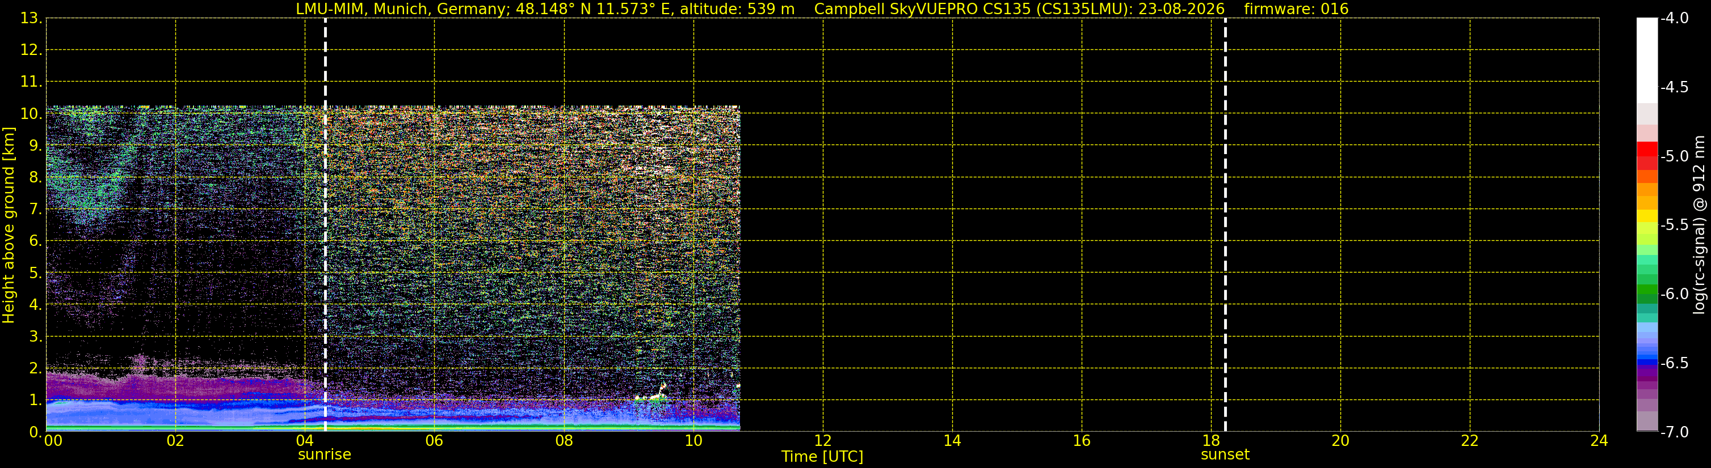Click the -4.5 colorbar tick label
Viewport: 1711px width, 468px height.
(x=1674, y=87)
